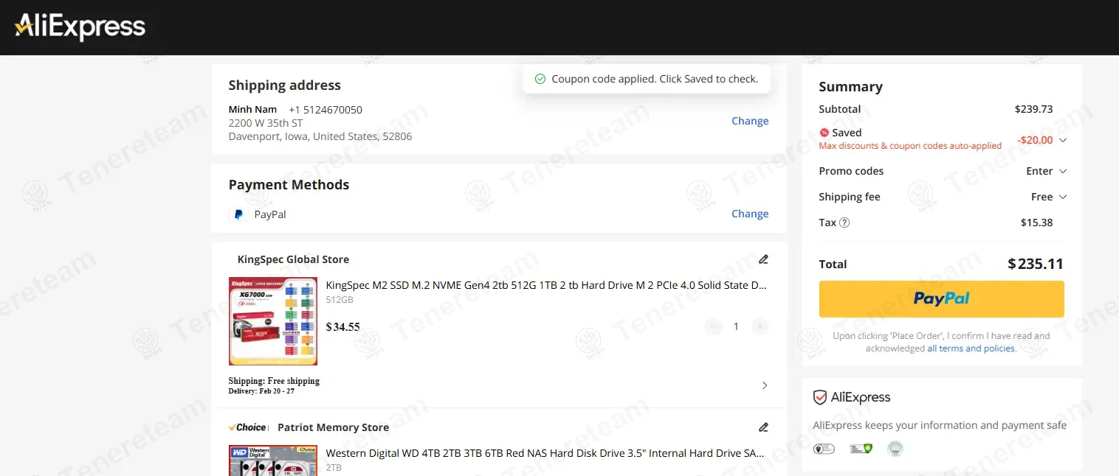Click the Subtotal value $239.73
This screenshot has width=1119, height=476.
(1033, 109)
